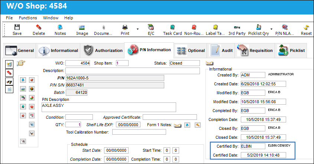Screen dimensions: 314x164
Task: Click the bottom-most icon in the icon grid
Action: 23,141
